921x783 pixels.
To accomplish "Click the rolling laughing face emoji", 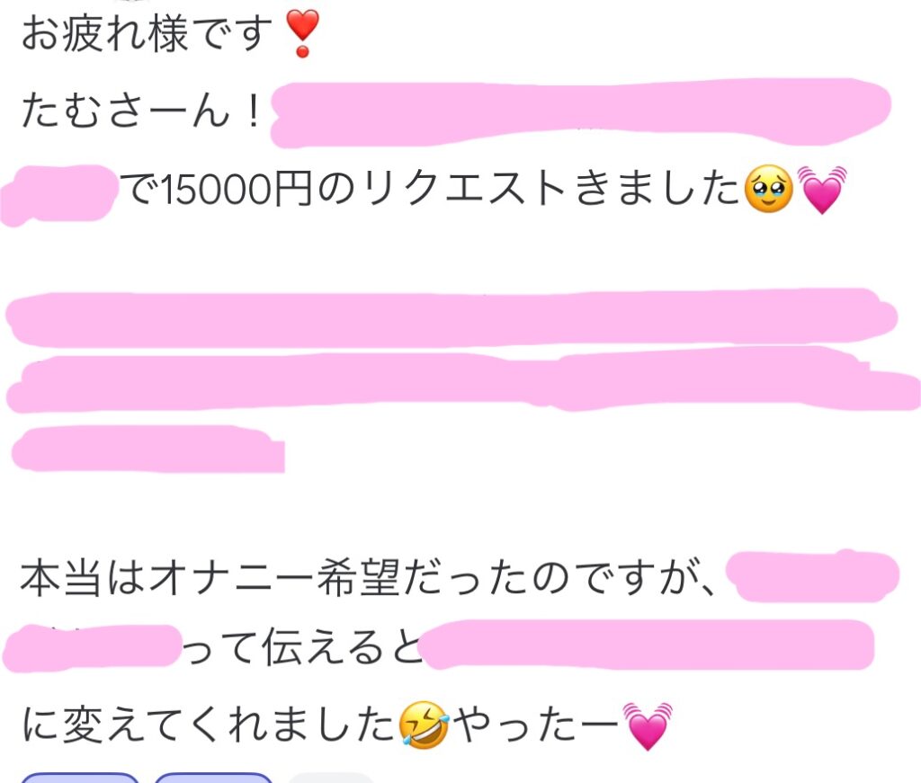I will (x=425, y=725).
